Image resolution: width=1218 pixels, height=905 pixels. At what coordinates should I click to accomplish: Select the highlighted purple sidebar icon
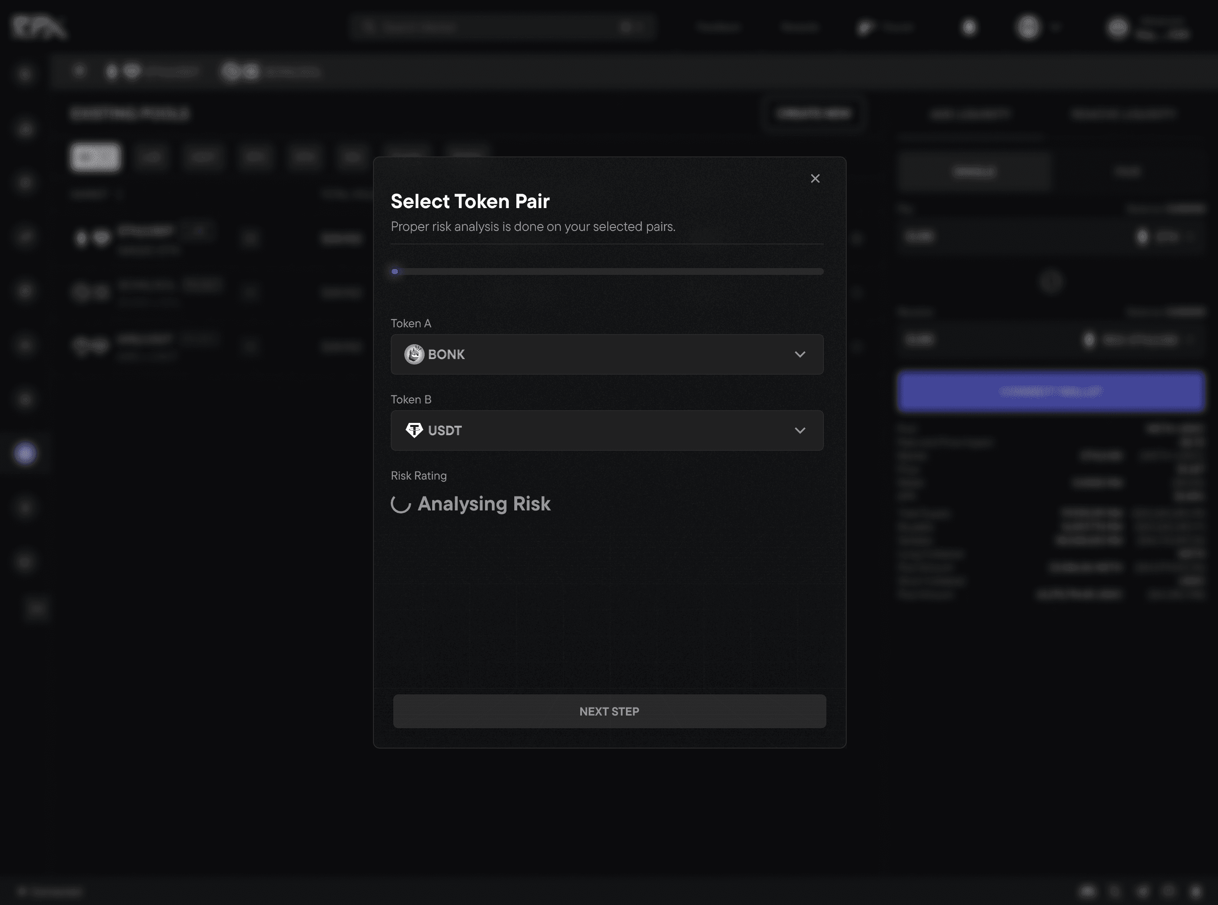click(x=25, y=453)
